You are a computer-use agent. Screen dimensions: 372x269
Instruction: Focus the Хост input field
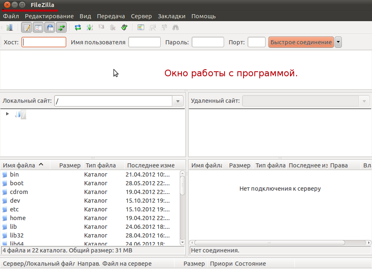44,42
